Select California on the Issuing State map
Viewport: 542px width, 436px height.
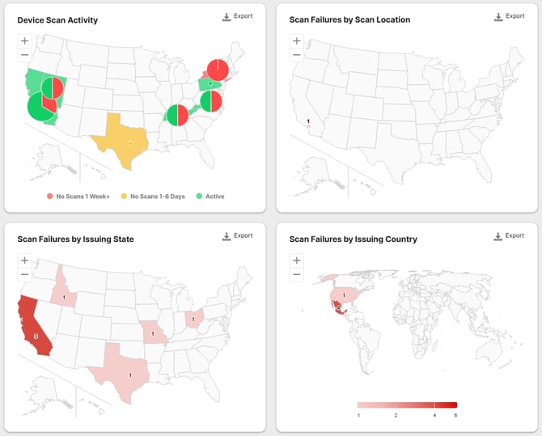click(34, 327)
